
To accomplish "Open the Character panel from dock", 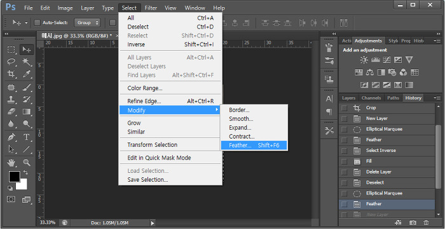I will coord(329,98).
